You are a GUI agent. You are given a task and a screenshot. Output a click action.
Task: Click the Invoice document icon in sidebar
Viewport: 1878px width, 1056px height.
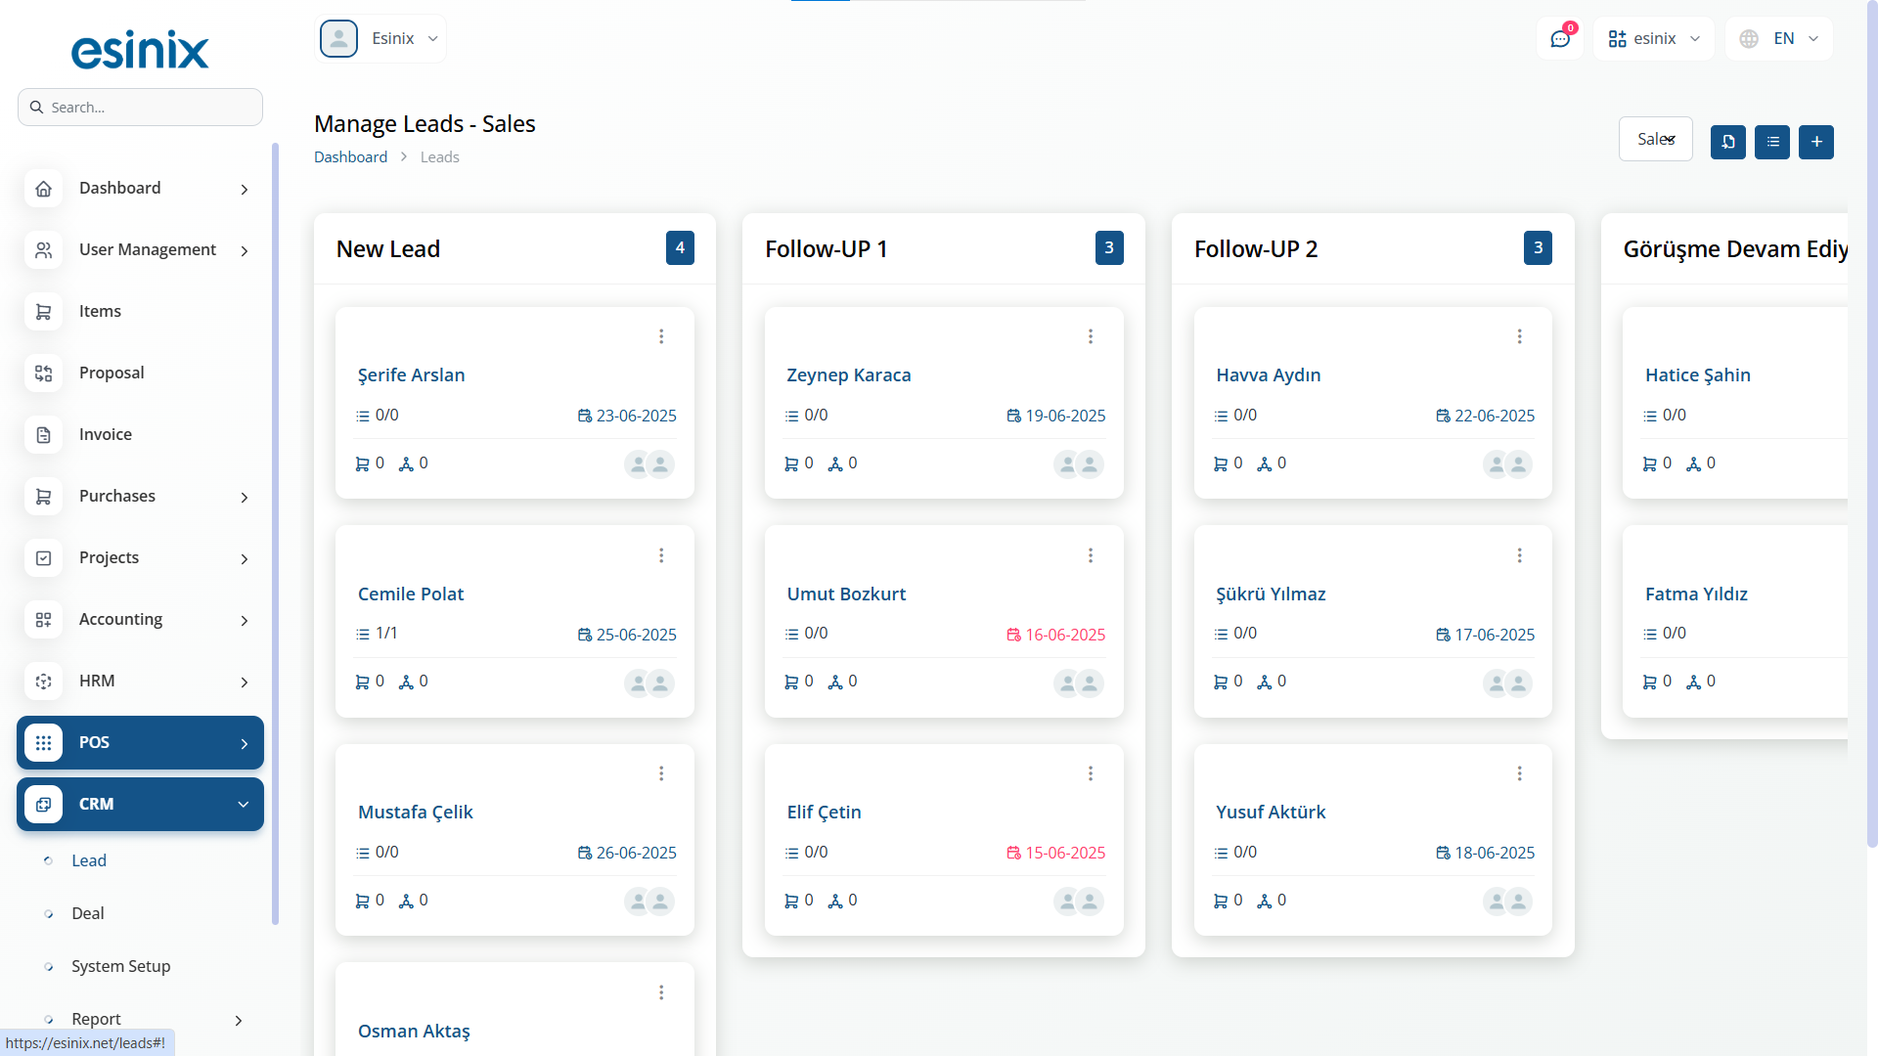coord(44,435)
